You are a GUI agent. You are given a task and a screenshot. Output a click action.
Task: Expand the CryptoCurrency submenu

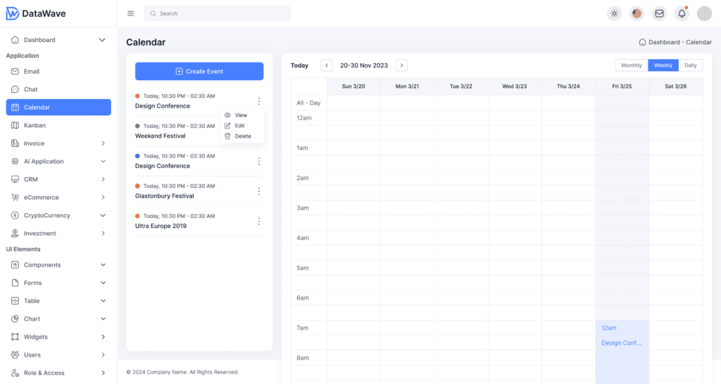point(103,215)
